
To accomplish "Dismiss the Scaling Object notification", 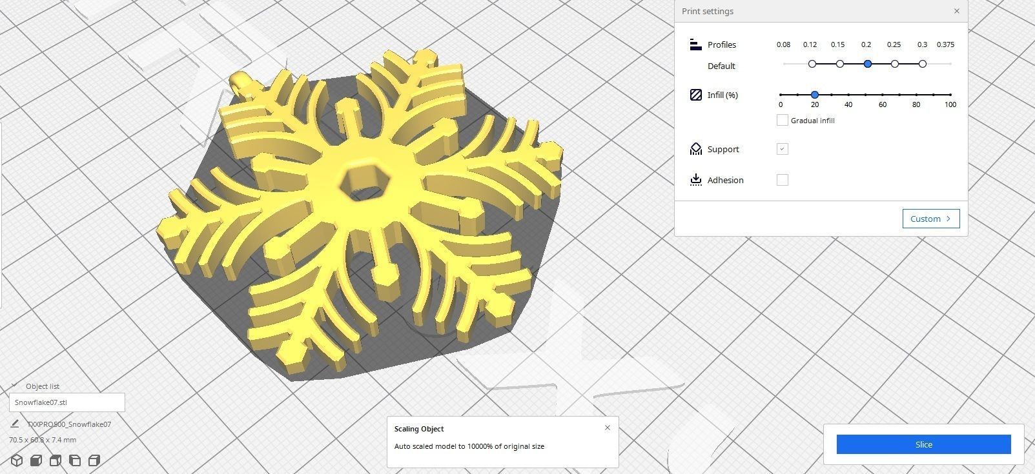I will click(607, 428).
